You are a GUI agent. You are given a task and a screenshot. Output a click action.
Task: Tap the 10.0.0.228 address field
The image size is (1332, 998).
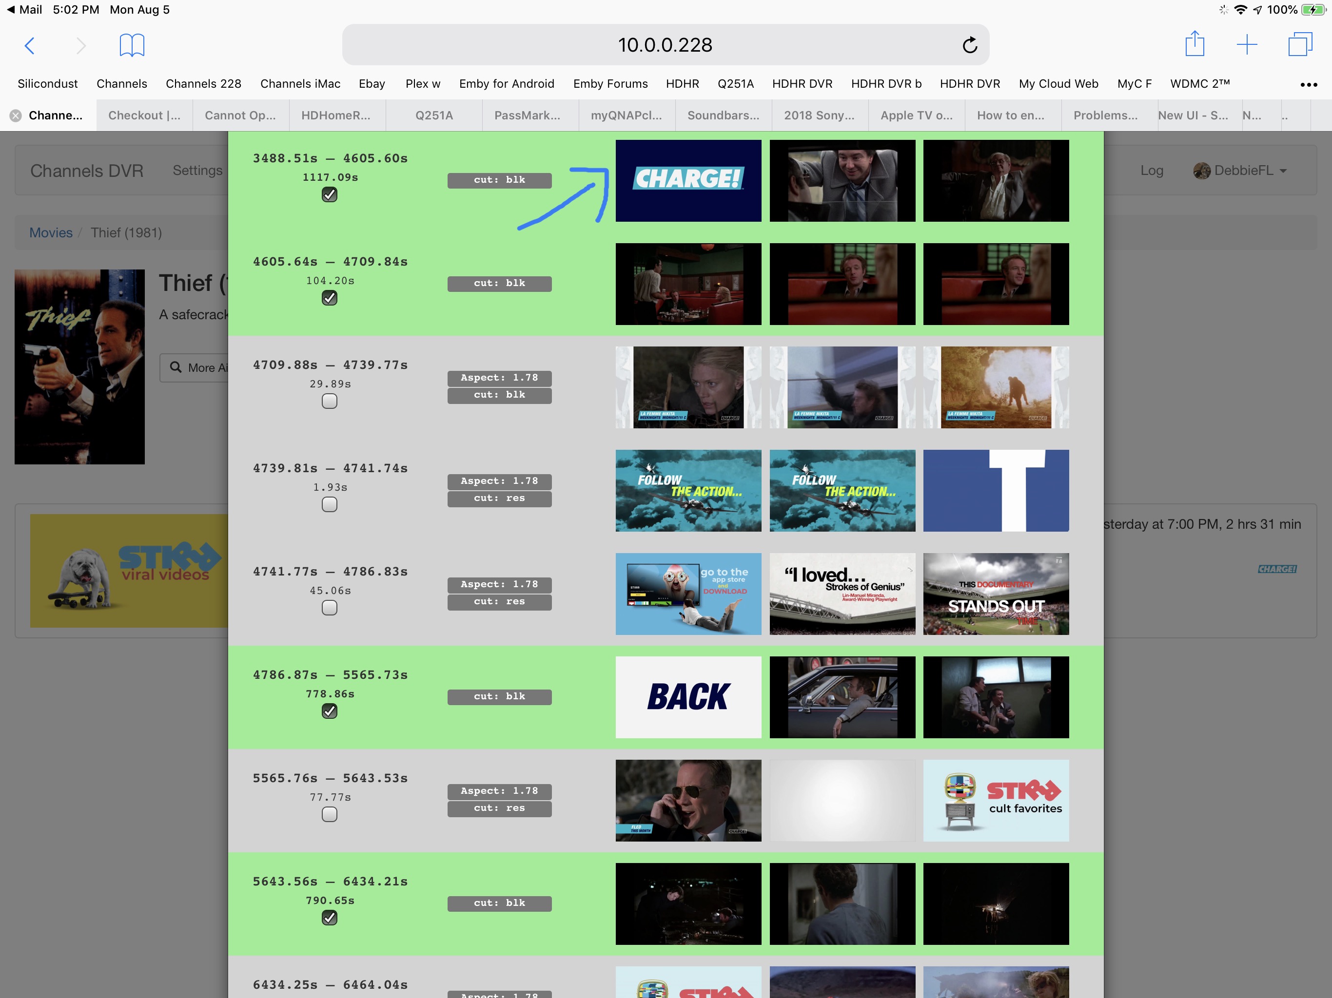(x=665, y=45)
